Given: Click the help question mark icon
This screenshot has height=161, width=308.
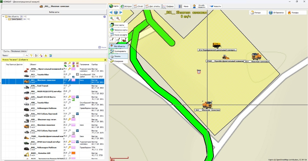Looking at the screenshot, I should pyautogui.click(x=104, y=17).
